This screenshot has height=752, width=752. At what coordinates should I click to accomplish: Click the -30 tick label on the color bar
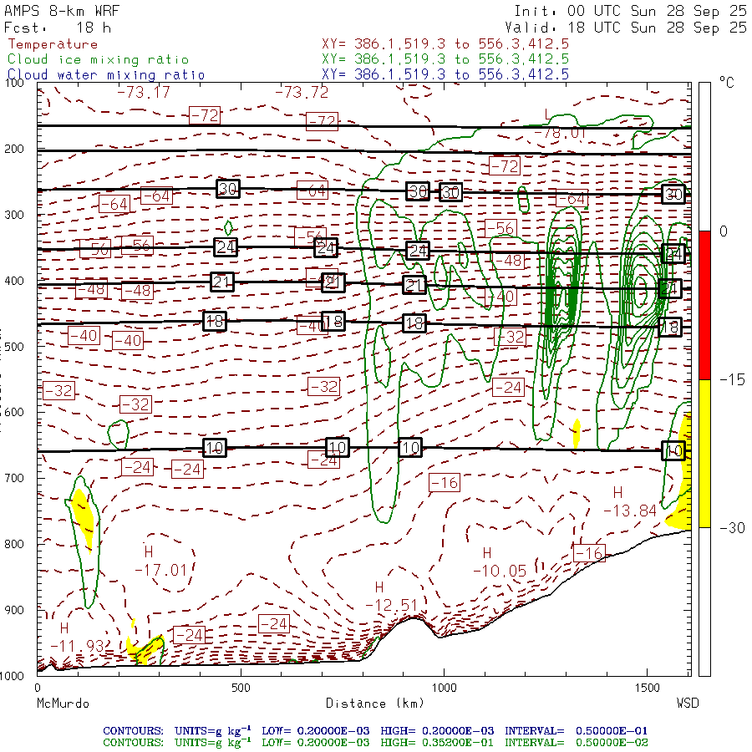click(x=732, y=528)
